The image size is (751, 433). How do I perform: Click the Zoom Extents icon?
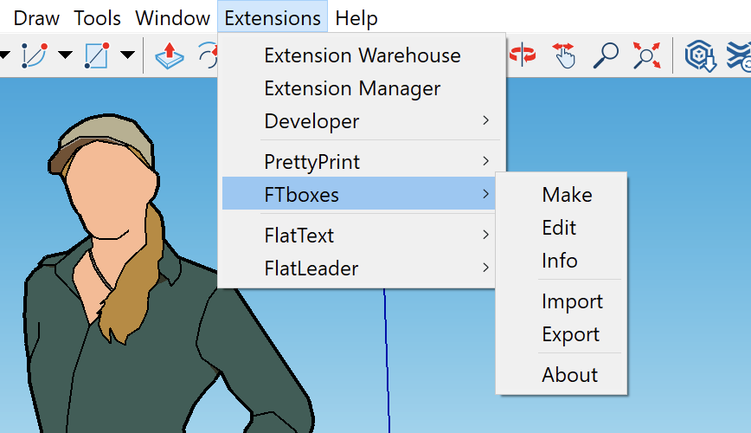click(645, 55)
